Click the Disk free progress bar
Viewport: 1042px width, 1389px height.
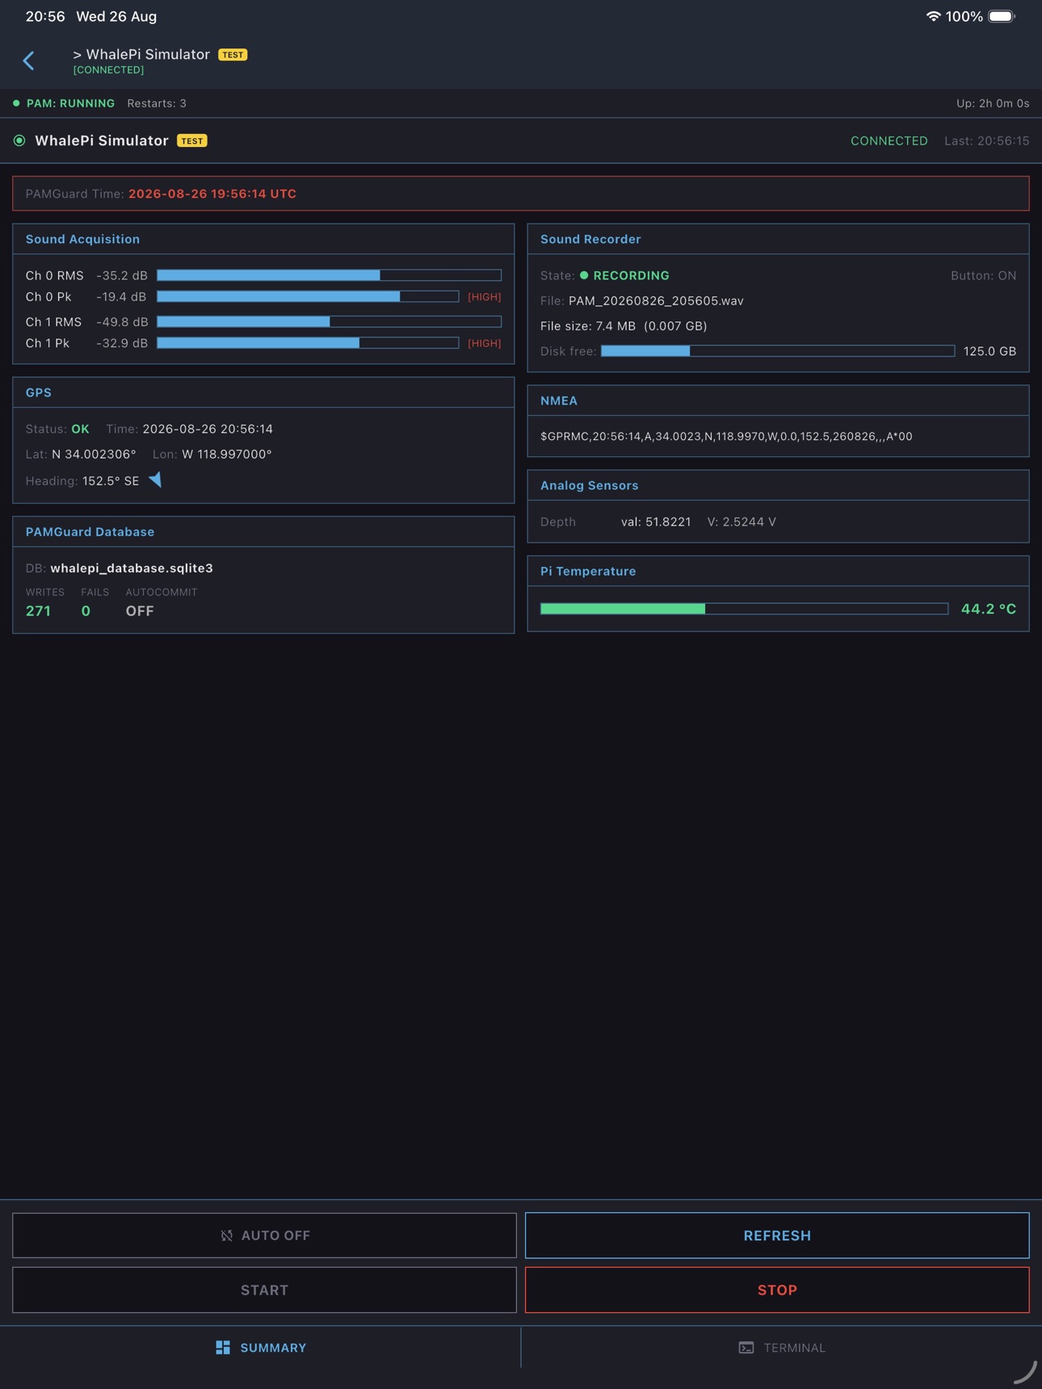point(778,350)
